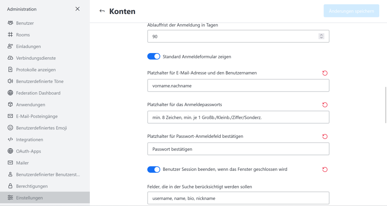
Task: Click the Benutzerdefiniertes Emoji smiley icon
Action: pos(10,127)
